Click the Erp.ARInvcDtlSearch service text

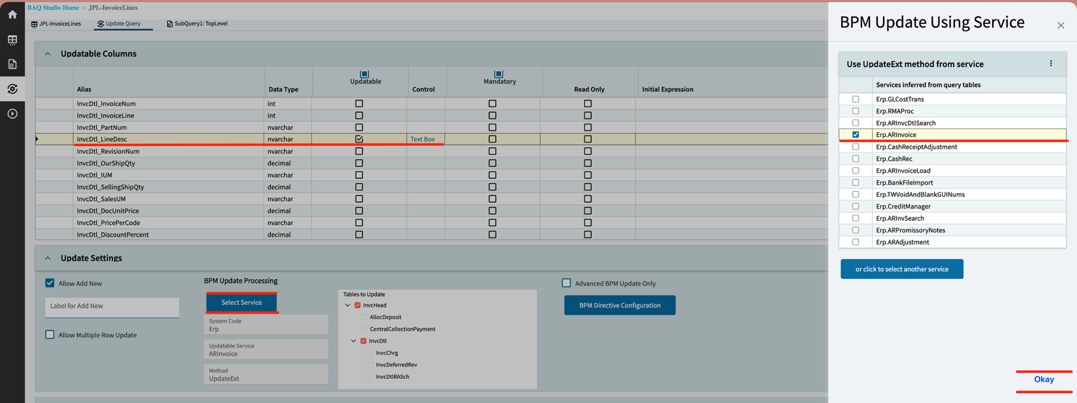[906, 123]
